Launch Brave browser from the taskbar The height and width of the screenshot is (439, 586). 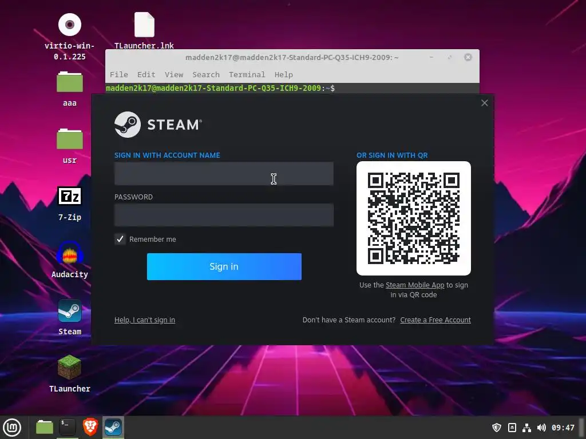click(x=90, y=427)
